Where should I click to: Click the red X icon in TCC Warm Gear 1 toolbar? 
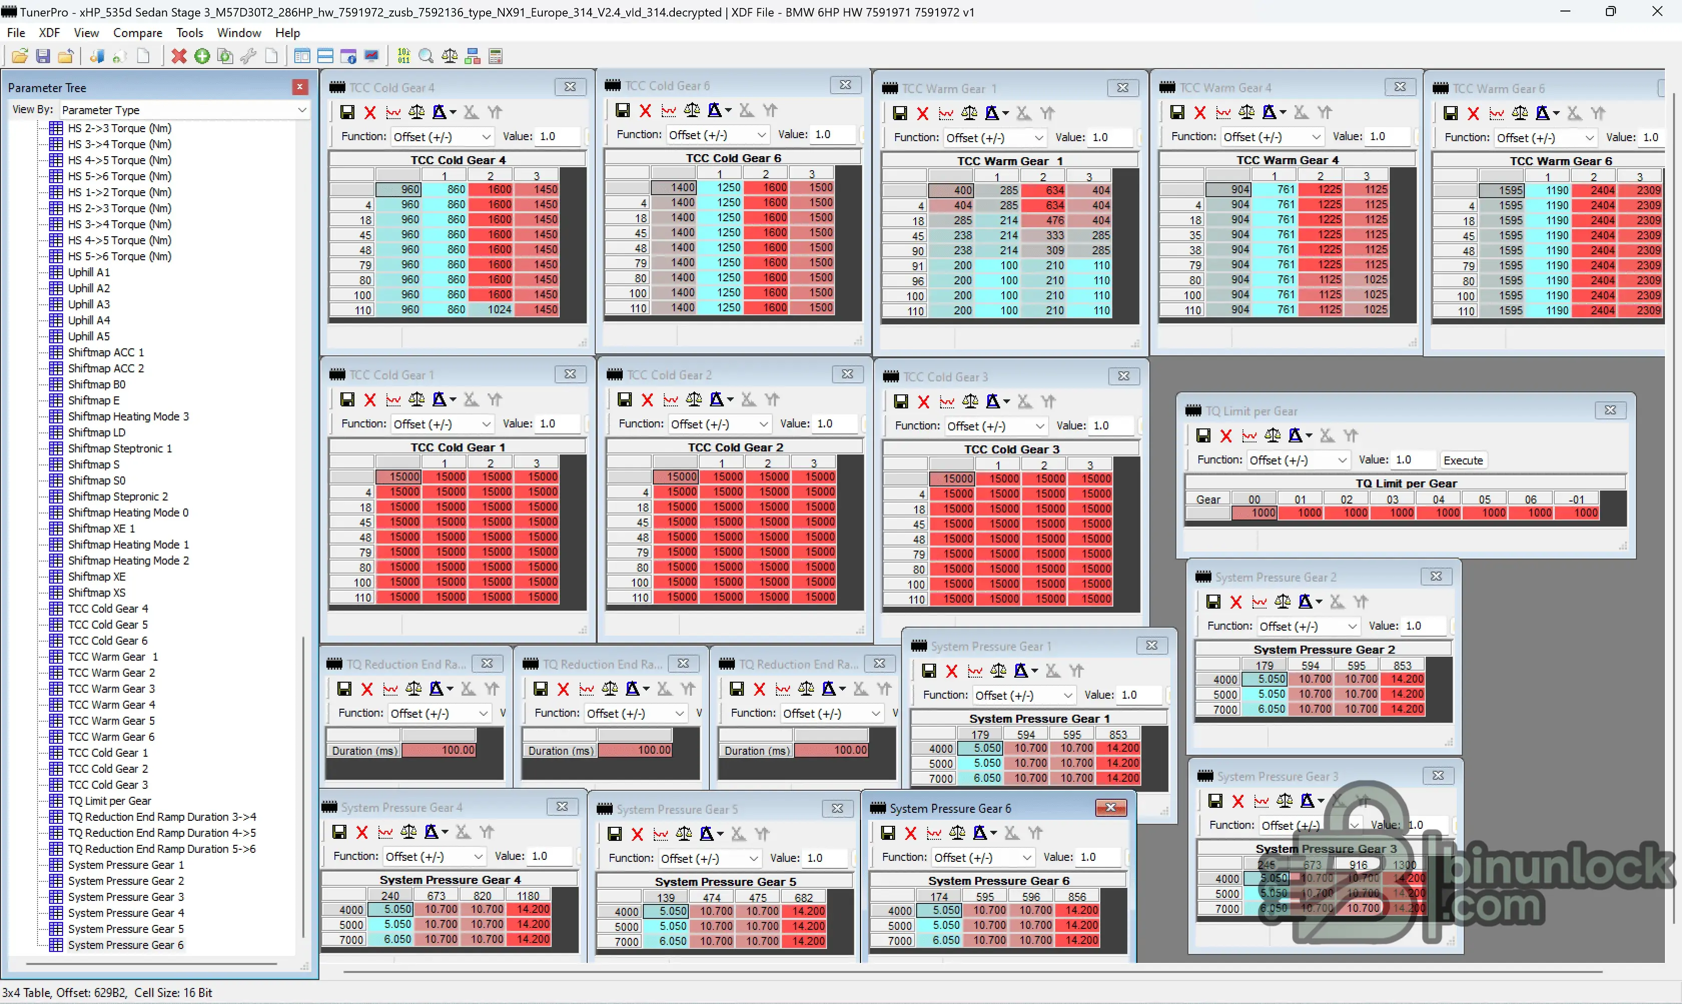tap(922, 114)
